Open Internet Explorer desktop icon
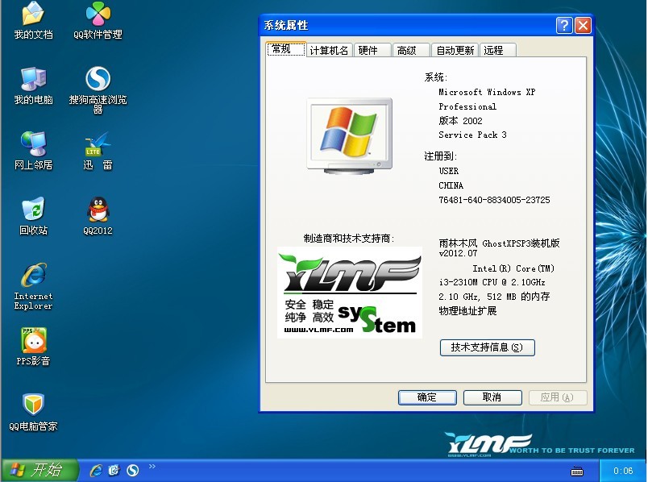This screenshot has width=648, height=482. click(x=34, y=286)
